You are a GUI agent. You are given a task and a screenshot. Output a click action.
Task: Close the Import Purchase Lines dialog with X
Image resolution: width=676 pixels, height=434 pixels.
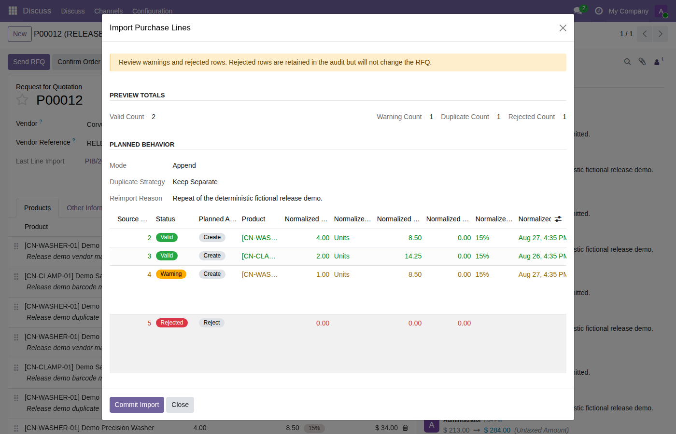pos(563,28)
